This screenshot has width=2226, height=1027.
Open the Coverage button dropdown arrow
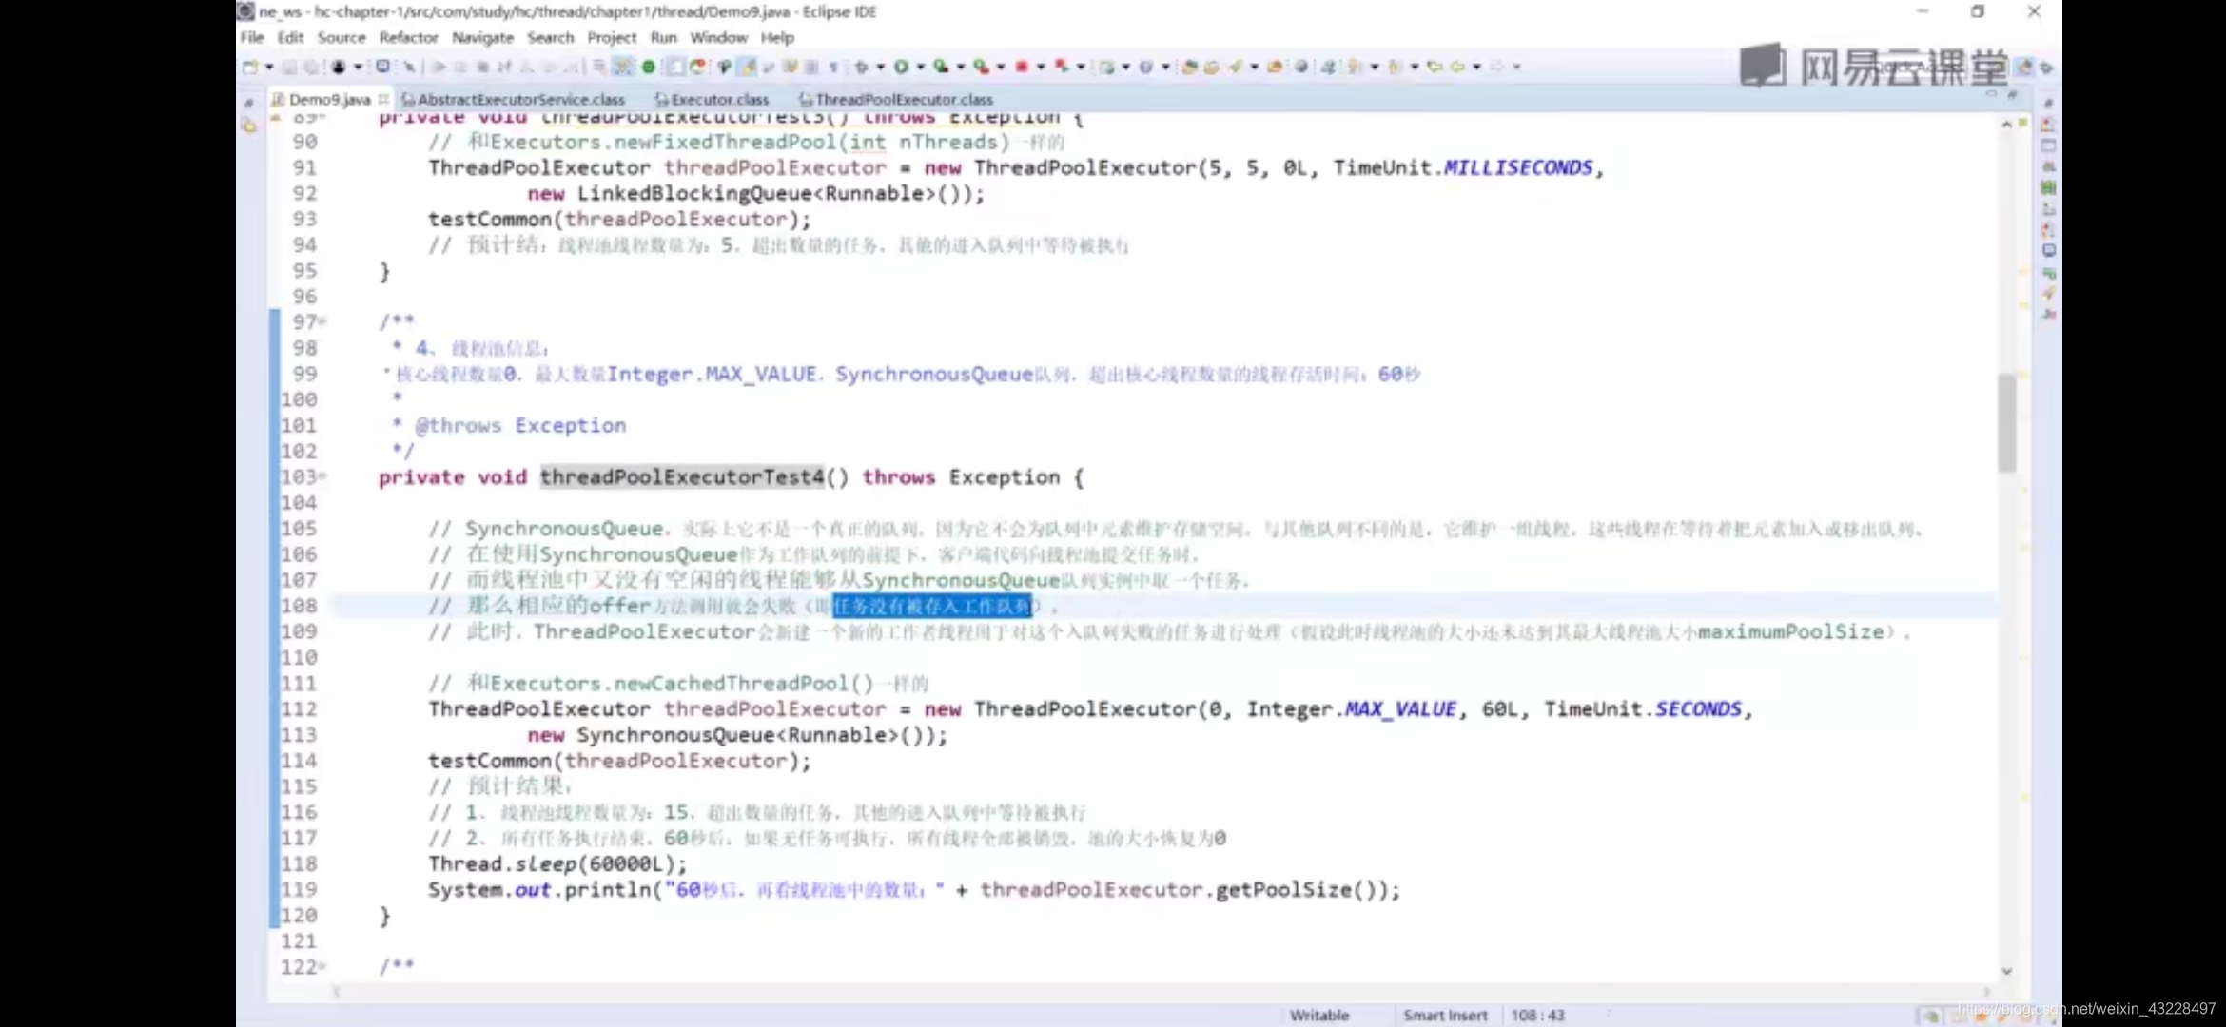click(x=961, y=67)
